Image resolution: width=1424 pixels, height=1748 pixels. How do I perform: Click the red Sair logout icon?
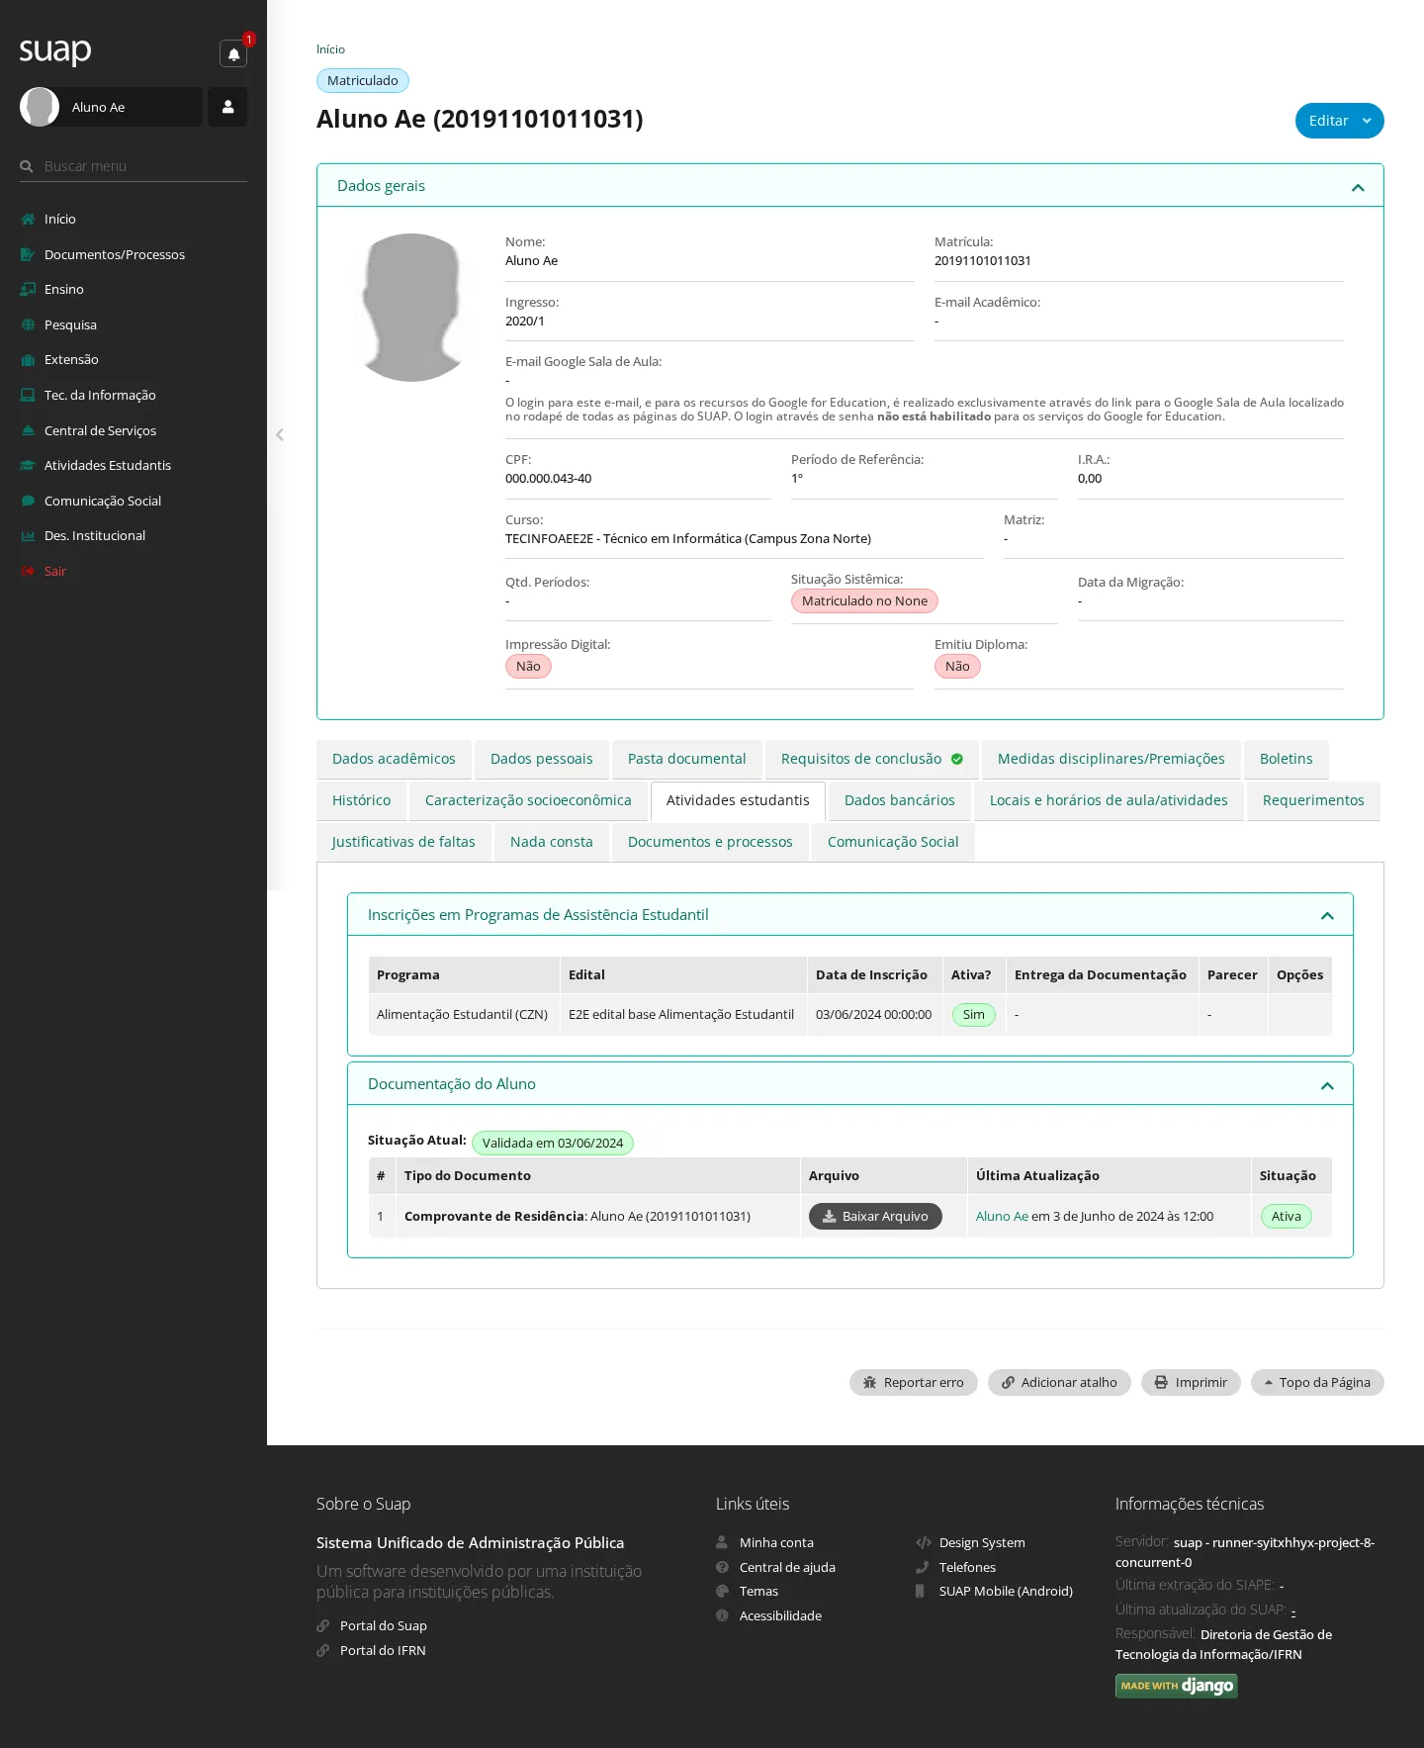pyautogui.click(x=28, y=572)
